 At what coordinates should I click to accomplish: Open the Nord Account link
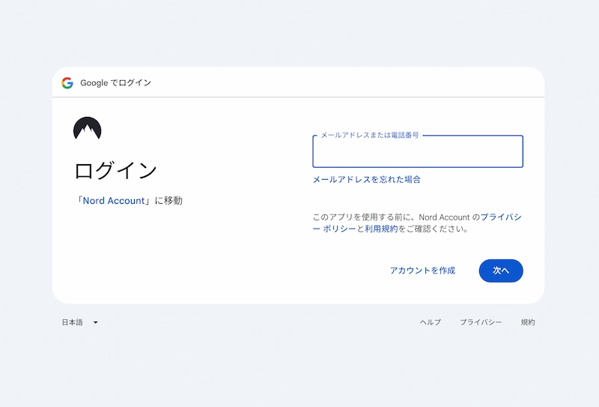pos(114,201)
